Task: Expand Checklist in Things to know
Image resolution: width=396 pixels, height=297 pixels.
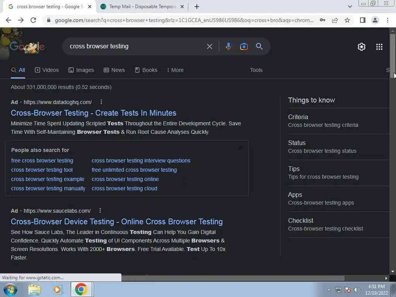Action: (x=338, y=225)
